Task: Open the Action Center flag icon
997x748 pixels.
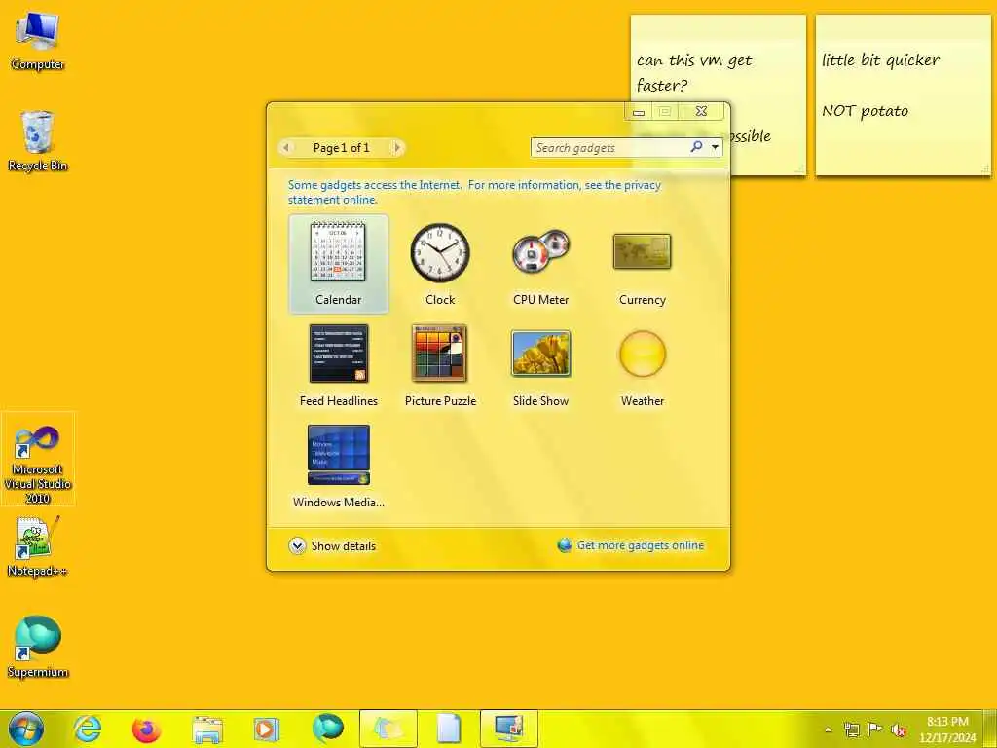Action: click(x=875, y=729)
